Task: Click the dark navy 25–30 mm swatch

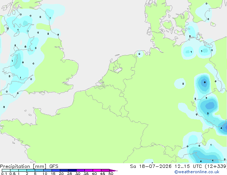Action: (72, 170)
